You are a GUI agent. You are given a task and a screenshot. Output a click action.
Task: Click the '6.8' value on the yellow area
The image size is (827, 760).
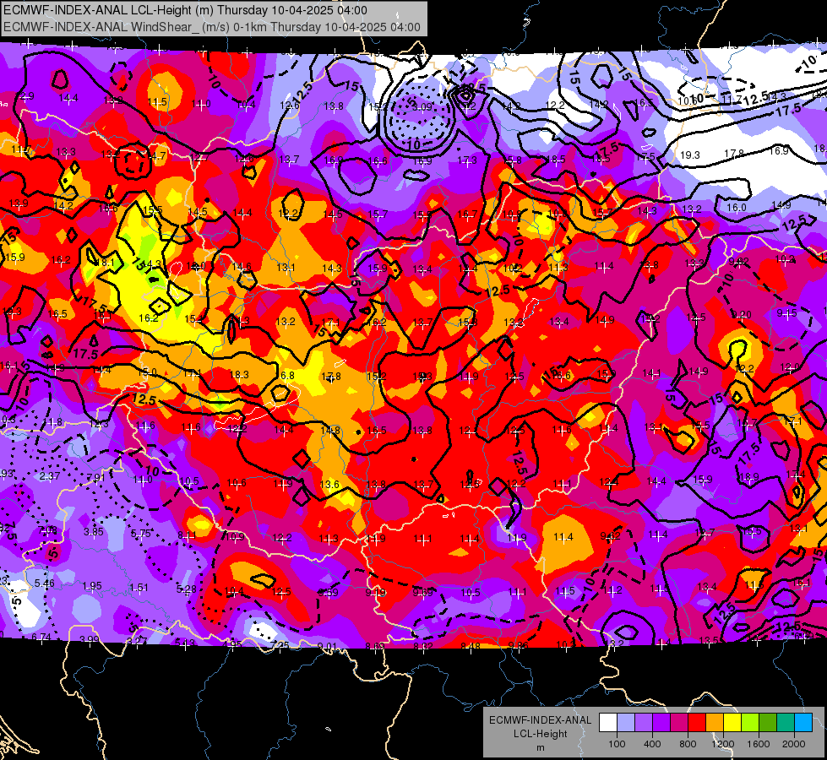coord(287,376)
